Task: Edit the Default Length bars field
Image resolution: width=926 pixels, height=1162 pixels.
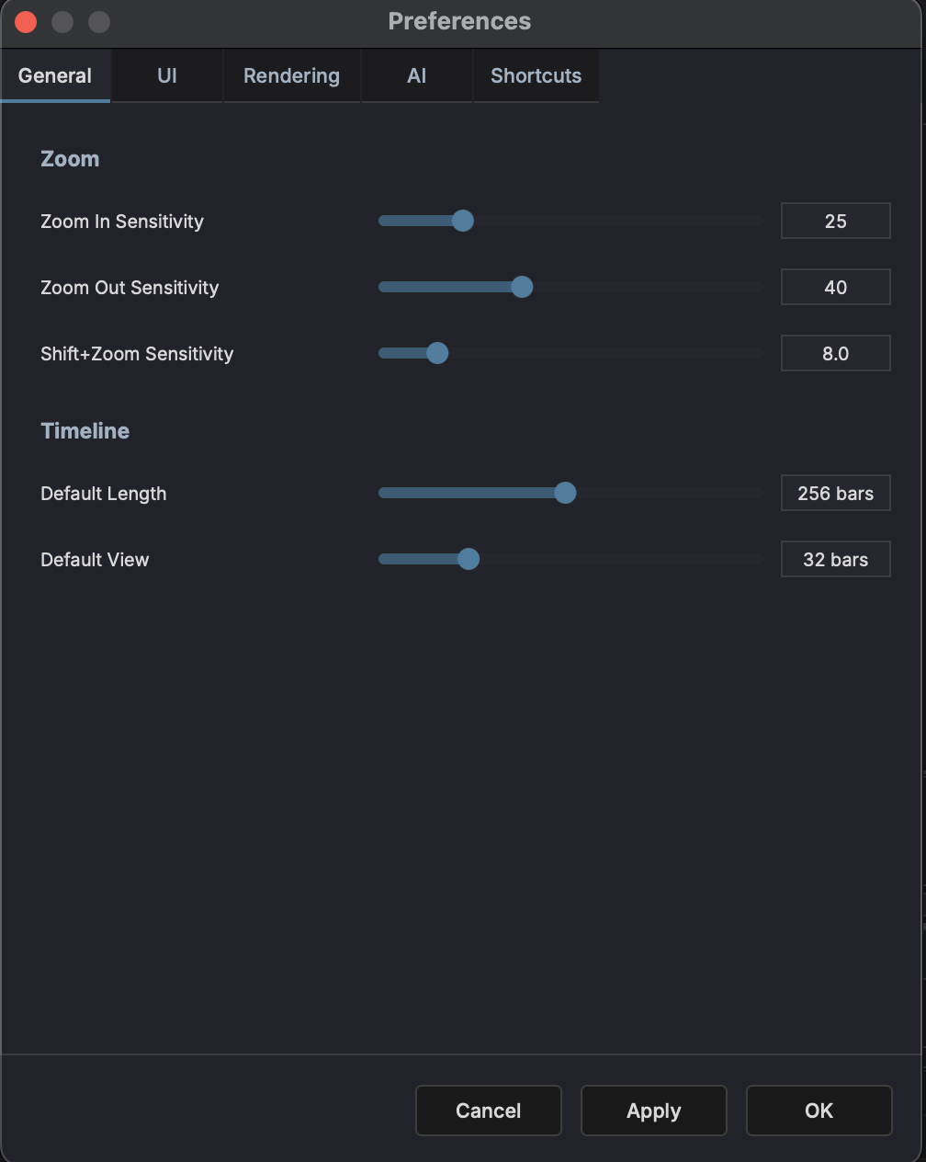Action: point(835,493)
